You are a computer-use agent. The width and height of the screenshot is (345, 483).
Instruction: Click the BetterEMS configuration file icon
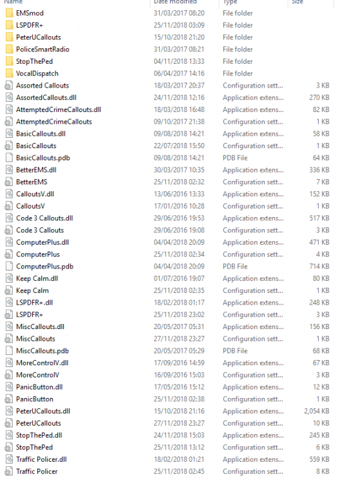[9, 182]
